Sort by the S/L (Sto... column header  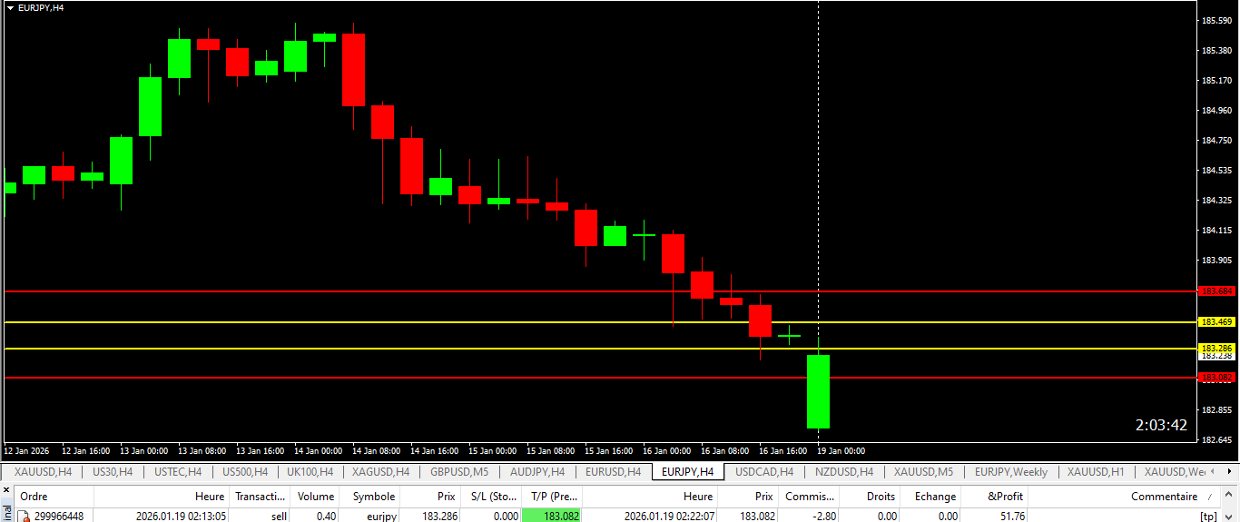tap(491, 497)
